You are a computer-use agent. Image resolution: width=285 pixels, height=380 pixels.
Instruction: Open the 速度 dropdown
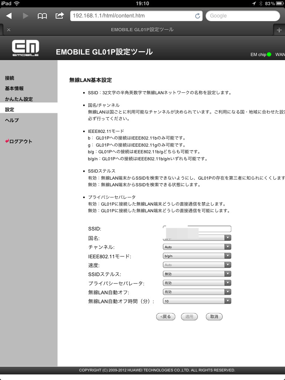tap(197, 265)
